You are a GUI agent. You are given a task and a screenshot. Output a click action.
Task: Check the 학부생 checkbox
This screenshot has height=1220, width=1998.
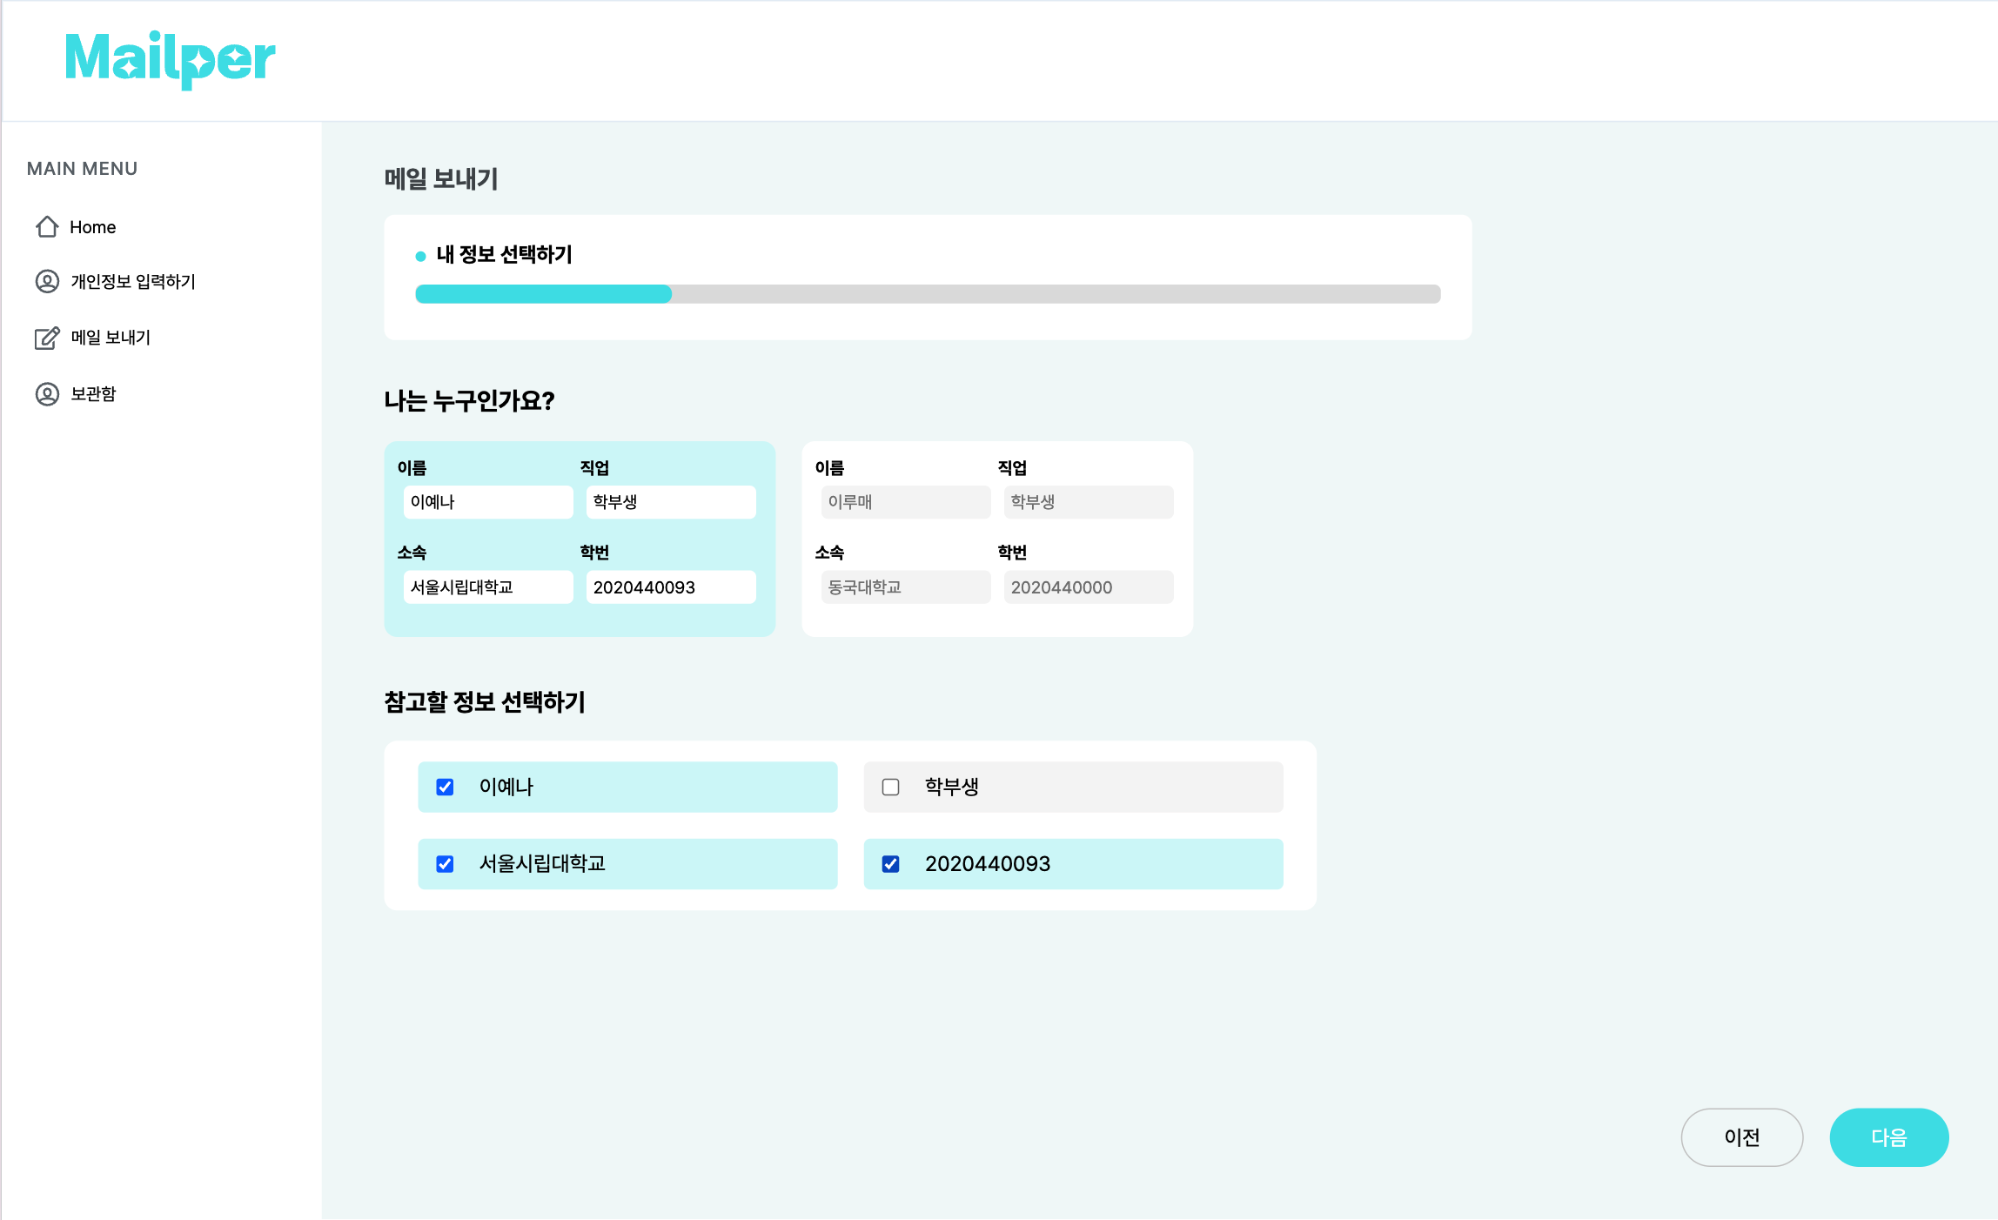pos(890,788)
